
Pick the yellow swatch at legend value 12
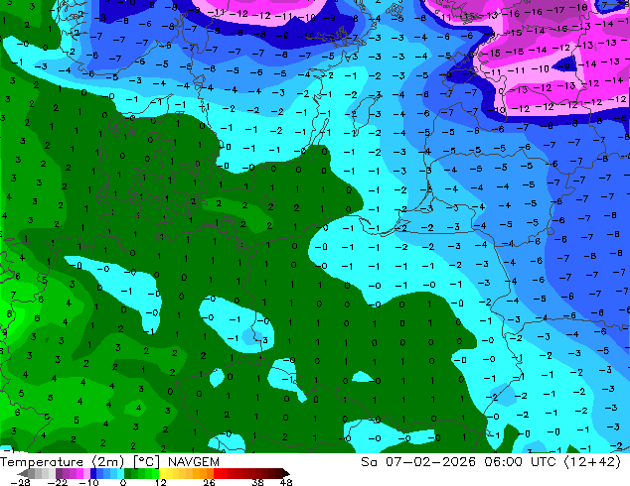pos(162,473)
